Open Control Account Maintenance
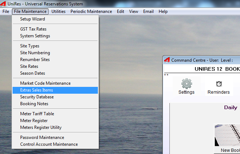Screen dimensions: 240x154 click(55, 144)
